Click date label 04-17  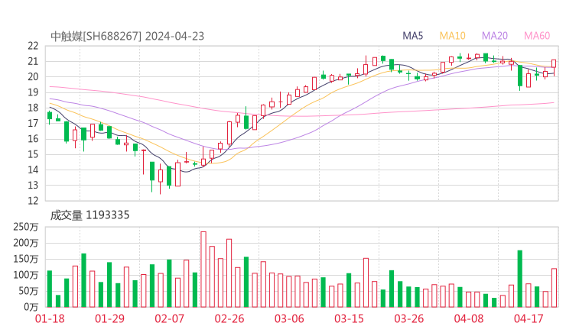tap(529, 318)
